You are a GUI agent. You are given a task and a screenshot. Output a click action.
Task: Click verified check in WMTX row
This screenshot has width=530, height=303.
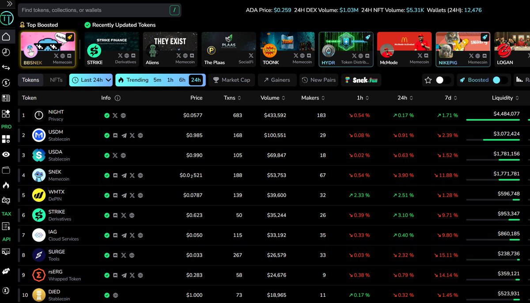(107, 195)
